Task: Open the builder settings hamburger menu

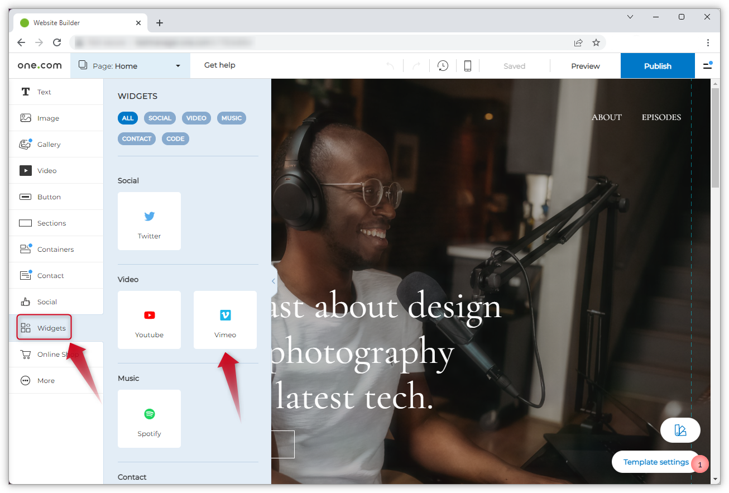Action: [707, 65]
